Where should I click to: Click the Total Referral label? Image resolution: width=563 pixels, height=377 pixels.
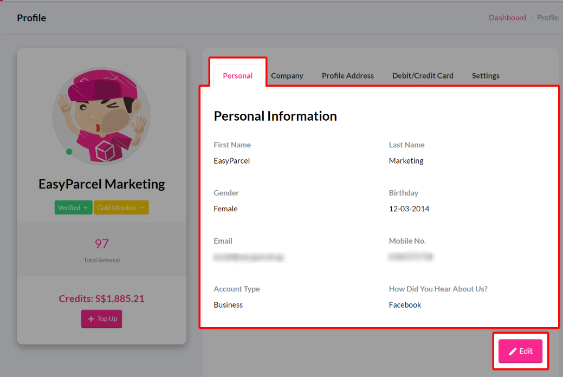click(102, 260)
